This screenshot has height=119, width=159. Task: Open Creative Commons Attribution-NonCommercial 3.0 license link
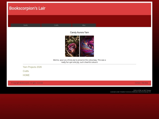click(x=135, y=92)
